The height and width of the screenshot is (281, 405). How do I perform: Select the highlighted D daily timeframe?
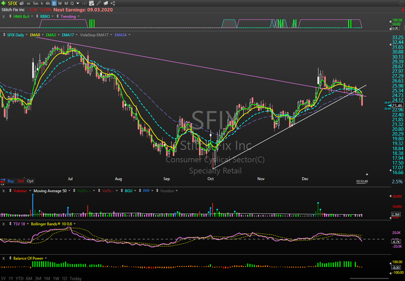[54, 3]
